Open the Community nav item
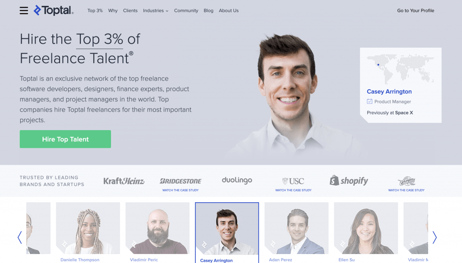Viewport: 462px width, 263px height. pos(186,11)
